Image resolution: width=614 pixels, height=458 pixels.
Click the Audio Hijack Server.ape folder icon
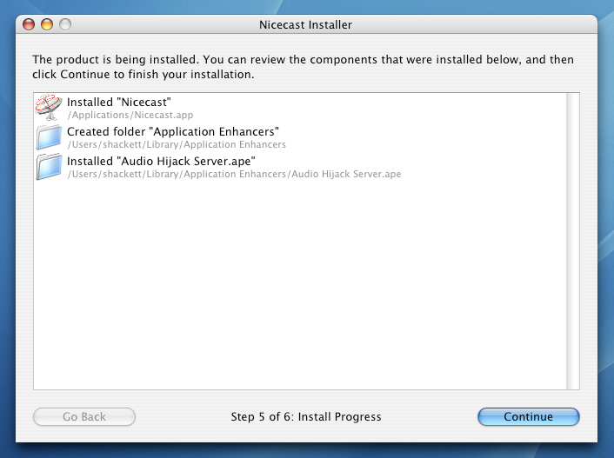pyautogui.click(x=49, y=167)
